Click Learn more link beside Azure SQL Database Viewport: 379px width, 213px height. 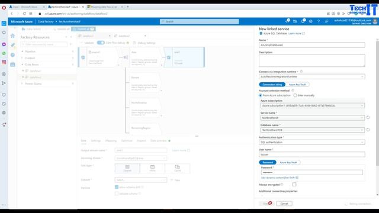295,33
